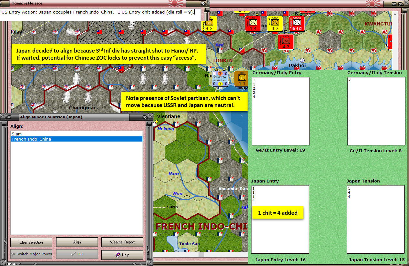Click the 'Japan Tension Level: 15' label
Viewport: 409px width, 266px height.
pos(377,260)
